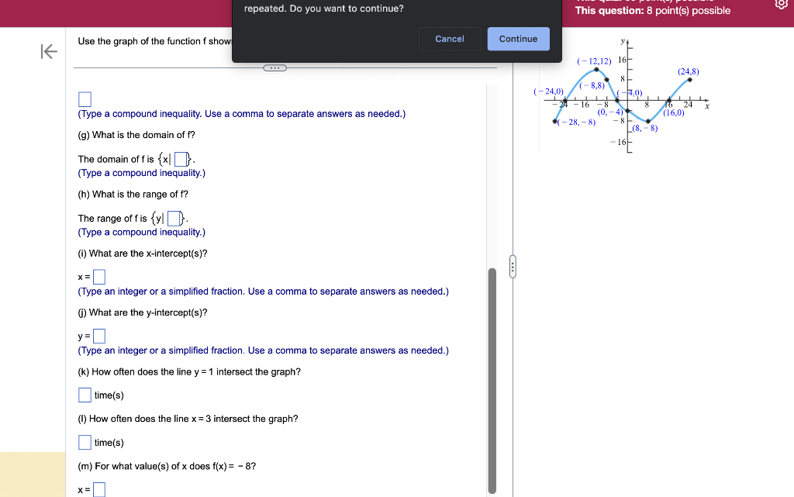The width and height of the screenshot is (794, 497).
Task: Select the Continue button in the dialog
Action: point(518,39)
